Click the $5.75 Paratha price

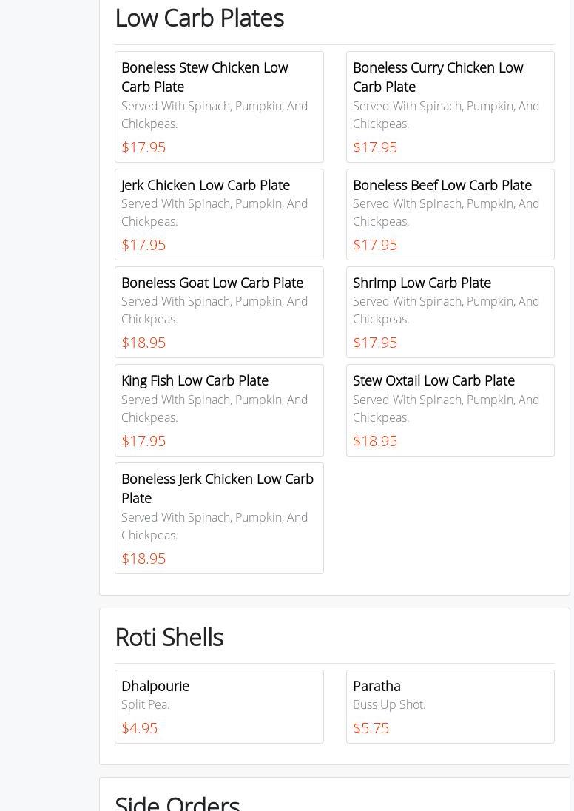click(x=371, y=728)
